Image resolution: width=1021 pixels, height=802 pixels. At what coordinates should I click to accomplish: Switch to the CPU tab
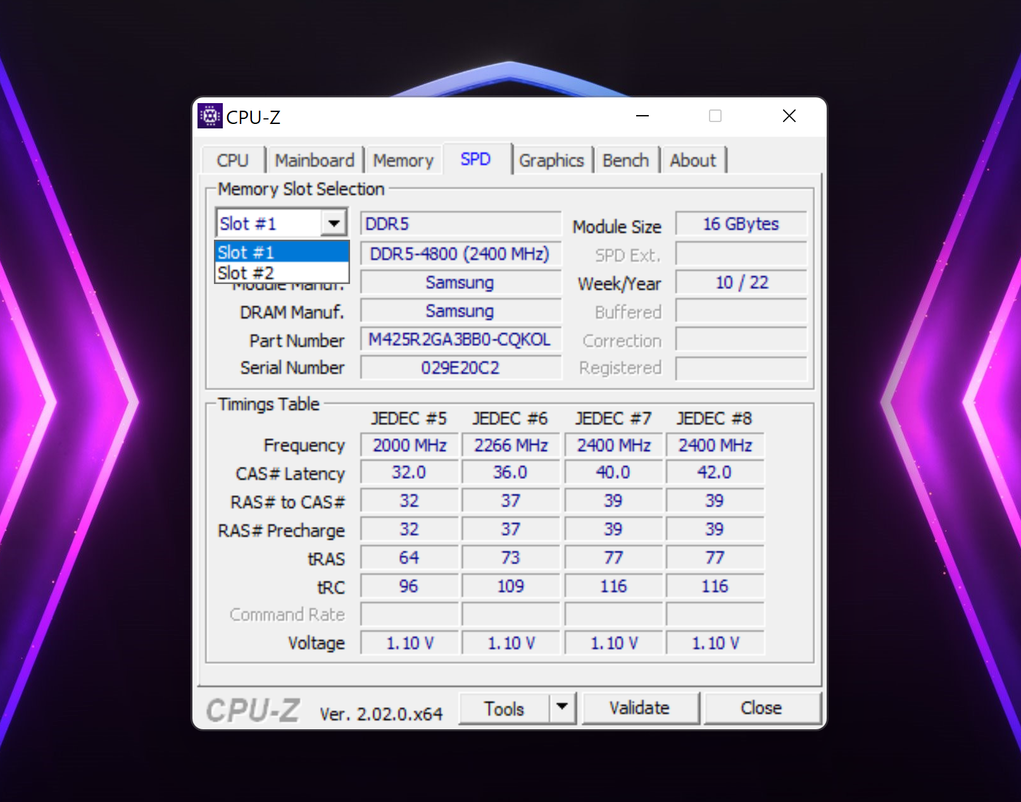(x=232, y=161)
